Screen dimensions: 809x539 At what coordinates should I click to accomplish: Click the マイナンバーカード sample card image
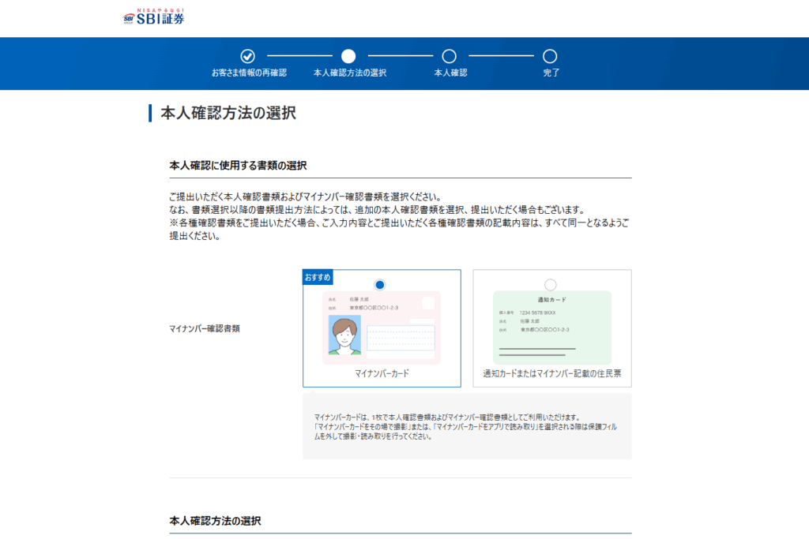382,328
